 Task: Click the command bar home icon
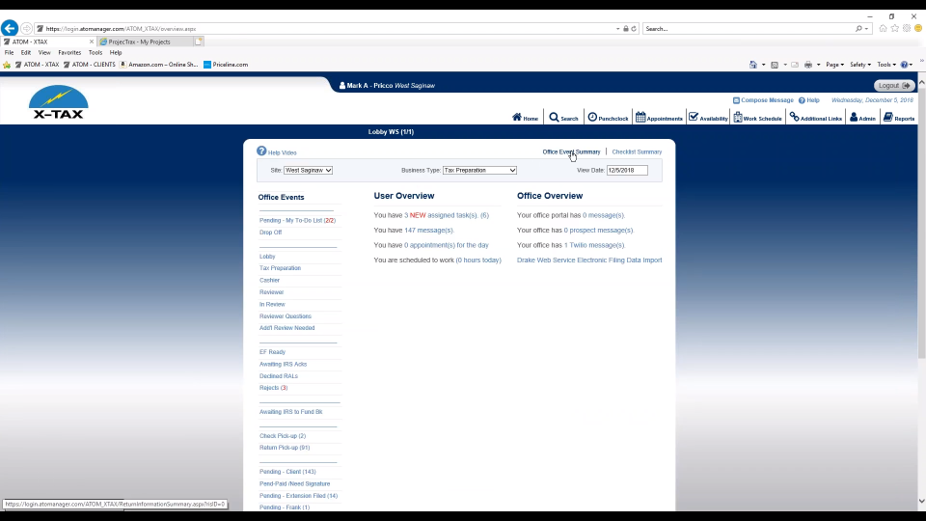753,65
